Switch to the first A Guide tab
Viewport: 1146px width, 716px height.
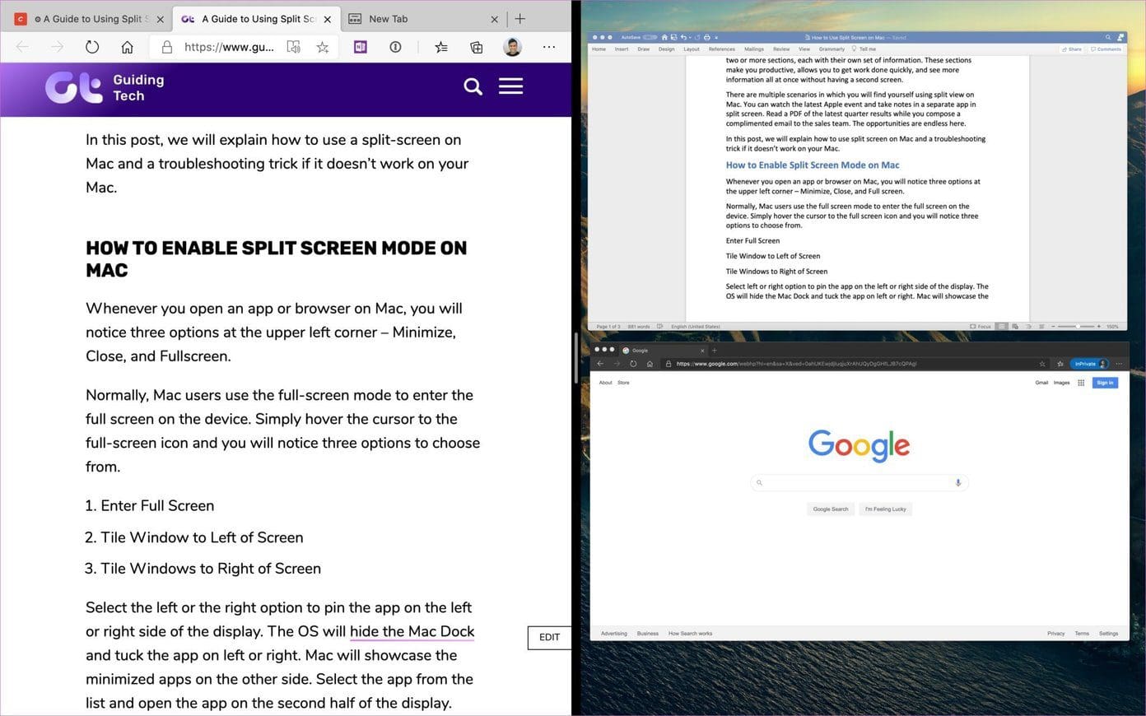pyautogui.click(x=90, y=19)
